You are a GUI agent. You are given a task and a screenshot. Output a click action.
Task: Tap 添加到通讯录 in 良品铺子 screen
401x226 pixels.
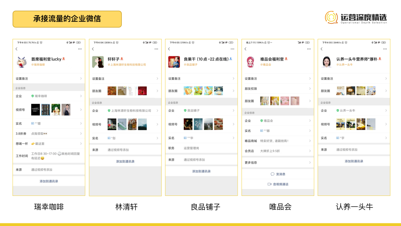[x=202, y=171]
